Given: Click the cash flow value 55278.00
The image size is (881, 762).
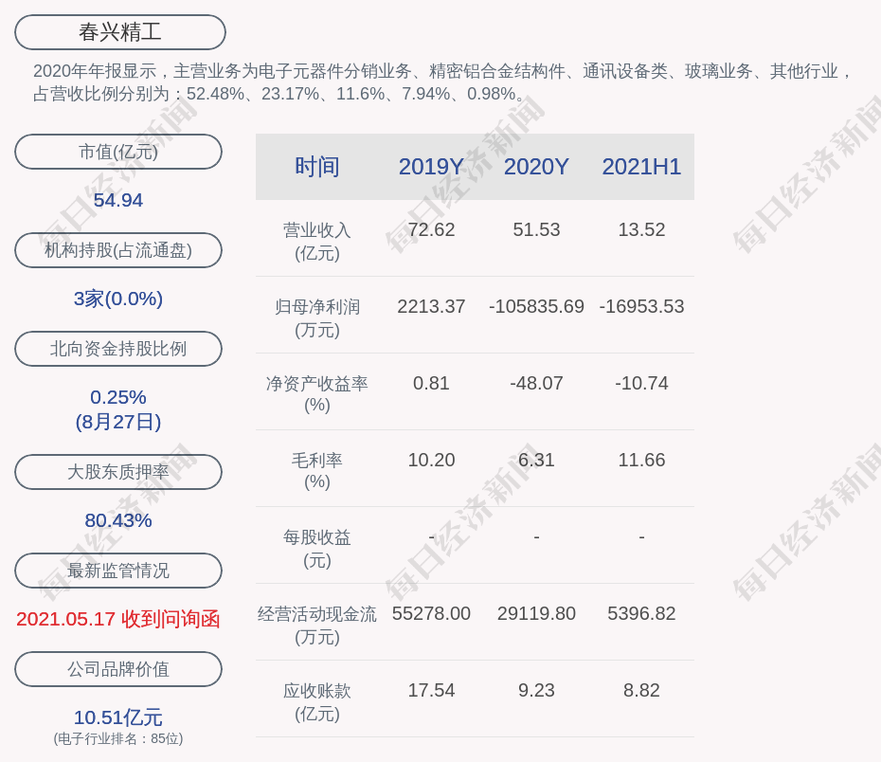Looking at the screenshot, I should (x=432, y=613).
